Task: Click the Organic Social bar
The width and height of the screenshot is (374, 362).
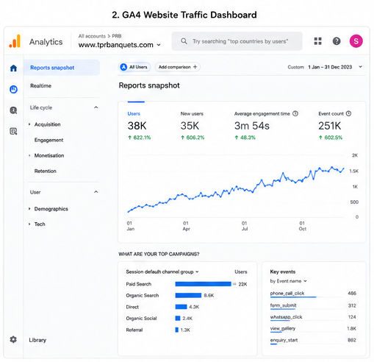Action: (178, 319)
